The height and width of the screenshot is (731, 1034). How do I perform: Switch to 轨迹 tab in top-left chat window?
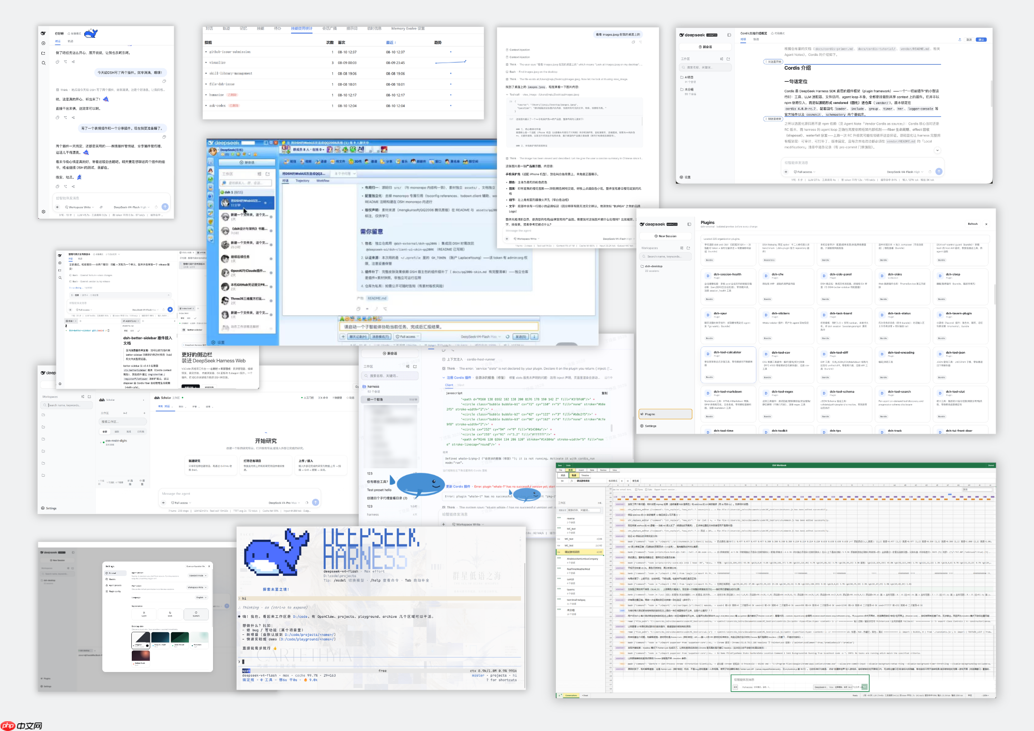70,41
